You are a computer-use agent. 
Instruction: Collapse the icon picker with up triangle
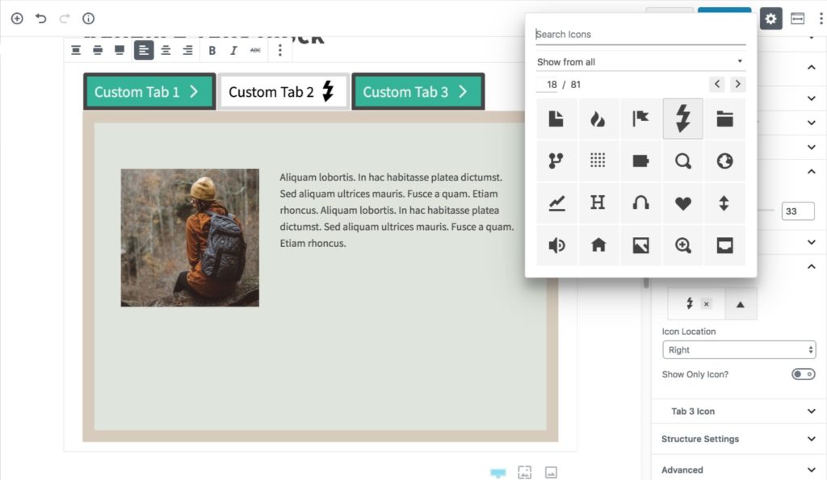point(741,304)
